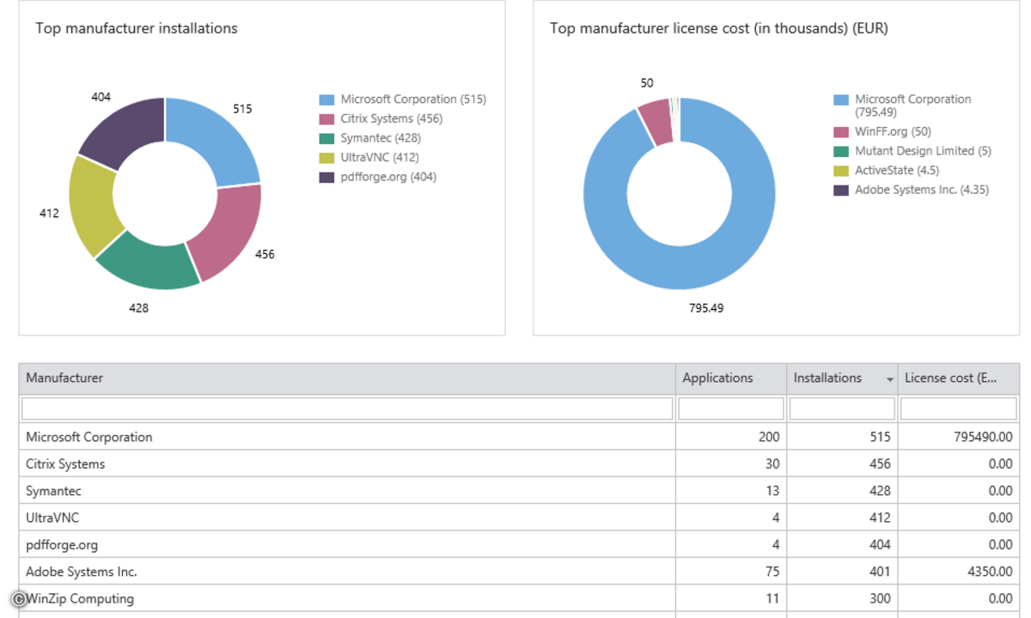Viewport: 1031px width, 618px height.
Task: Click the UltraVNC (412) legend label
Action: point(380,158)
